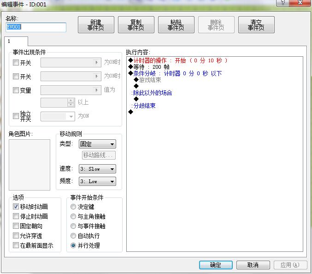Check the 停止时动画 option
The width and height of the screenshot is (312, 274).
tap(16, 216)
